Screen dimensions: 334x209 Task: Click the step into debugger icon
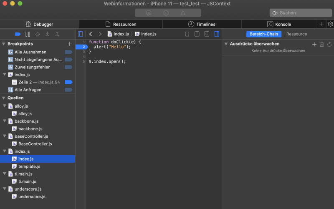47,34
